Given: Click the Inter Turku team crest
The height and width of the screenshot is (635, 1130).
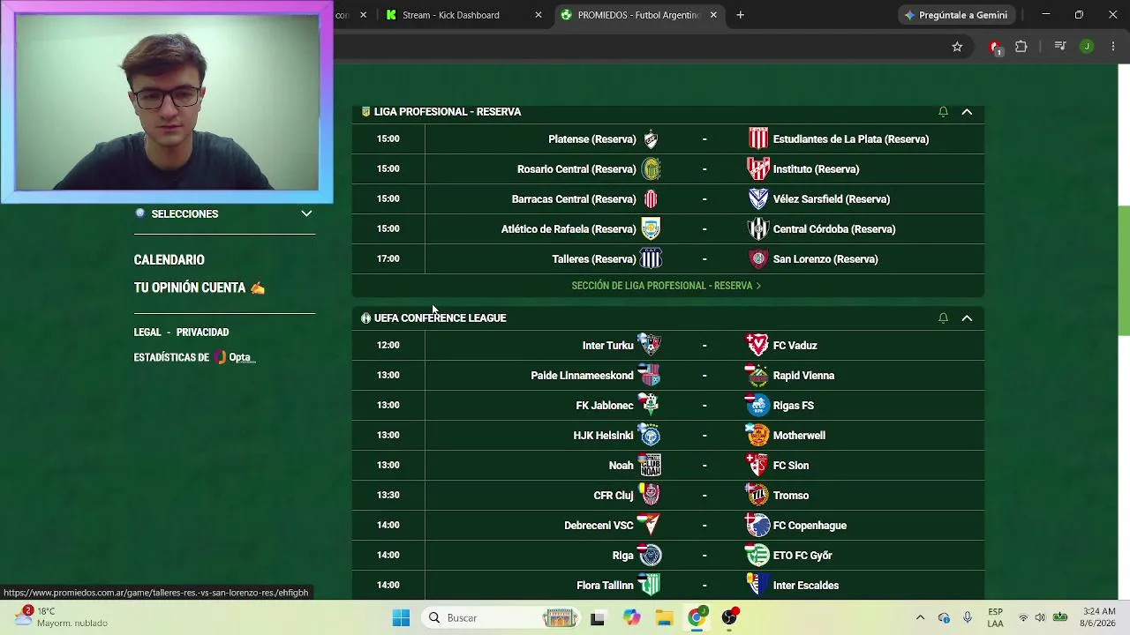Looking at the screenshot, I should tap(650, 345).
